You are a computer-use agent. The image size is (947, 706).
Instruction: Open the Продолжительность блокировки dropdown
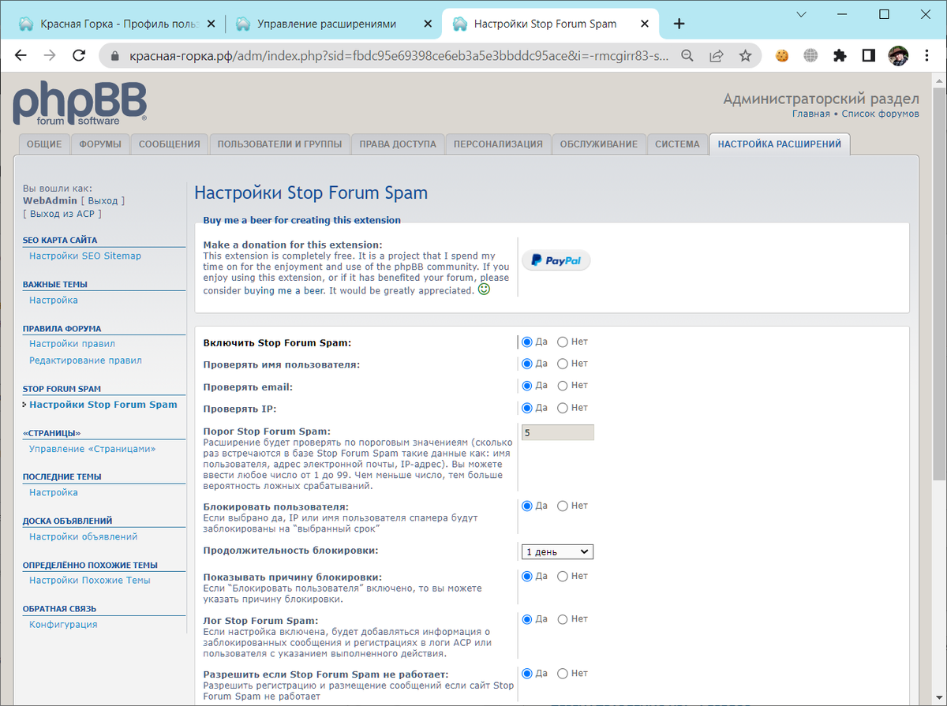point(557,552)
